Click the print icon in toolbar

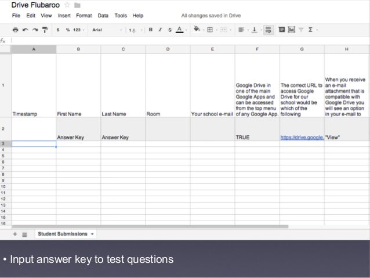point(17,28)
